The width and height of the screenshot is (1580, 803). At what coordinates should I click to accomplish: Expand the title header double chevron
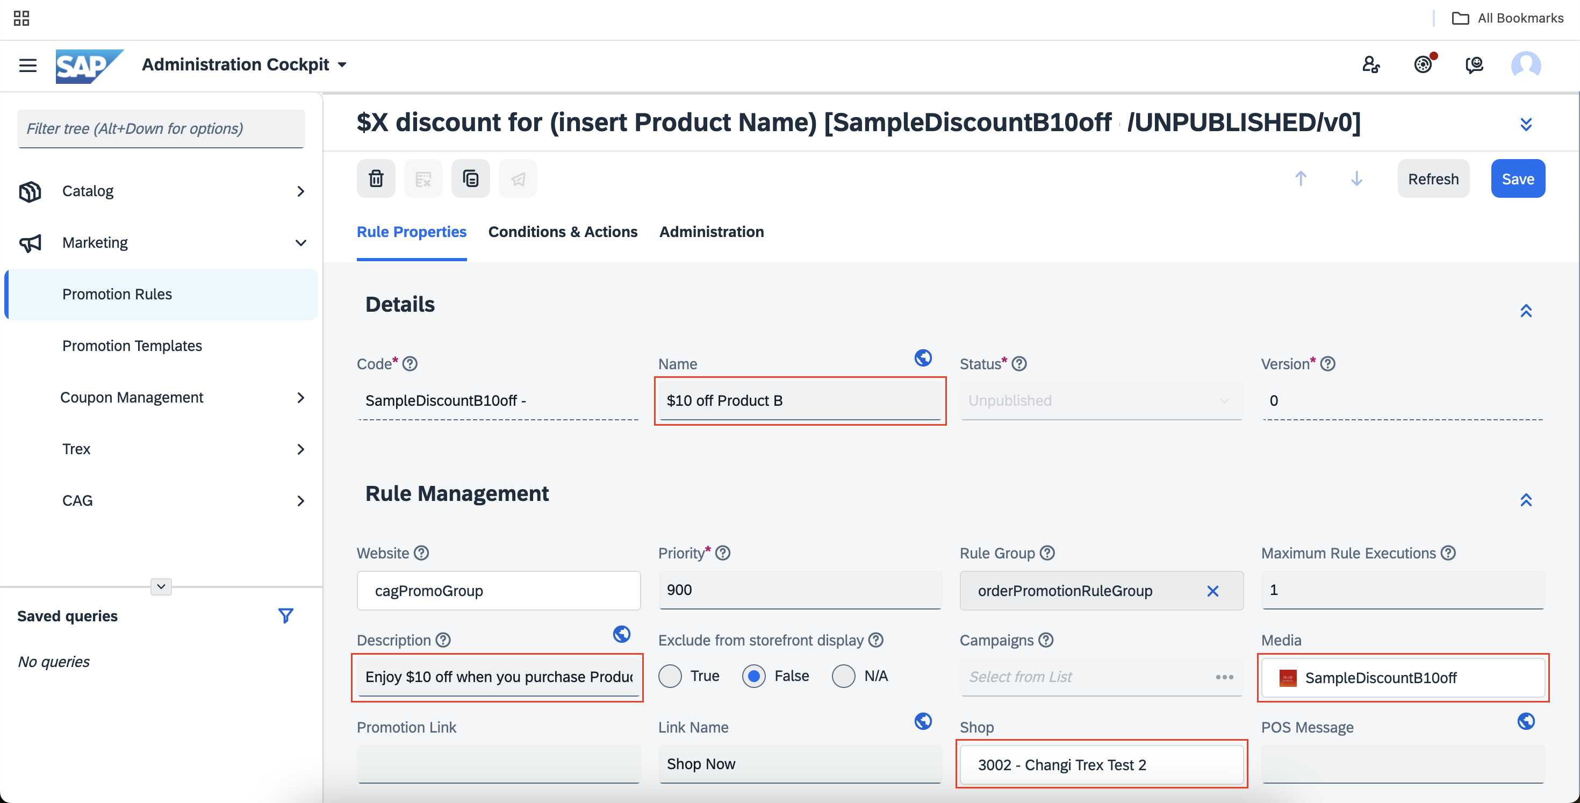pos(1526,125)
